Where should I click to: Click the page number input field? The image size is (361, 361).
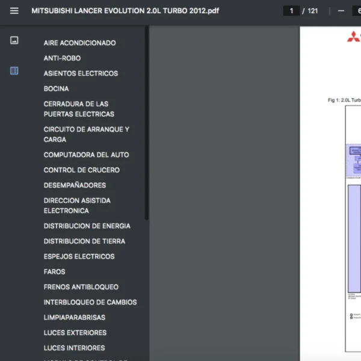tap(292, 11)
